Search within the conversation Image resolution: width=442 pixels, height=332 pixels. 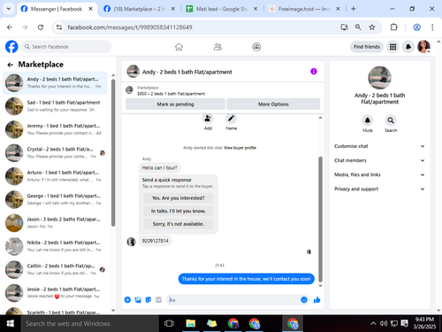[391, 120]
